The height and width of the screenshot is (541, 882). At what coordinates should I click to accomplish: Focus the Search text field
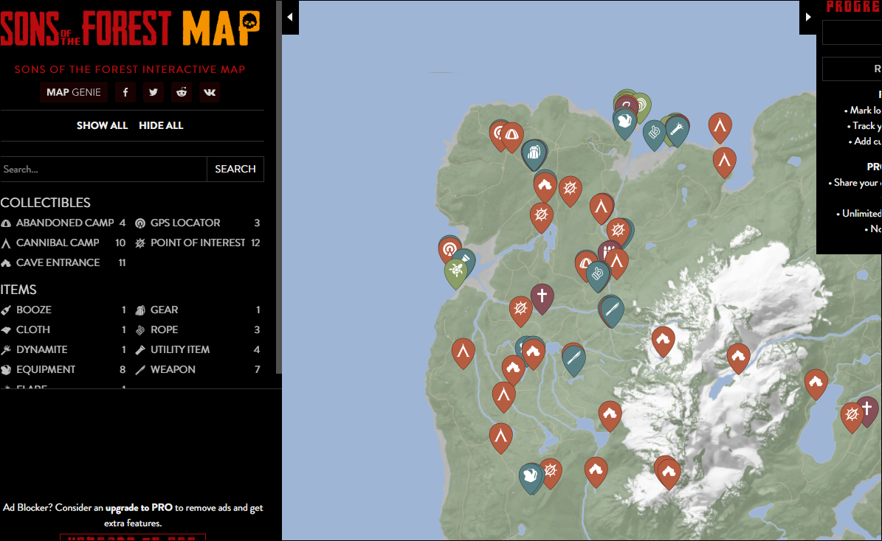point(103,169)
